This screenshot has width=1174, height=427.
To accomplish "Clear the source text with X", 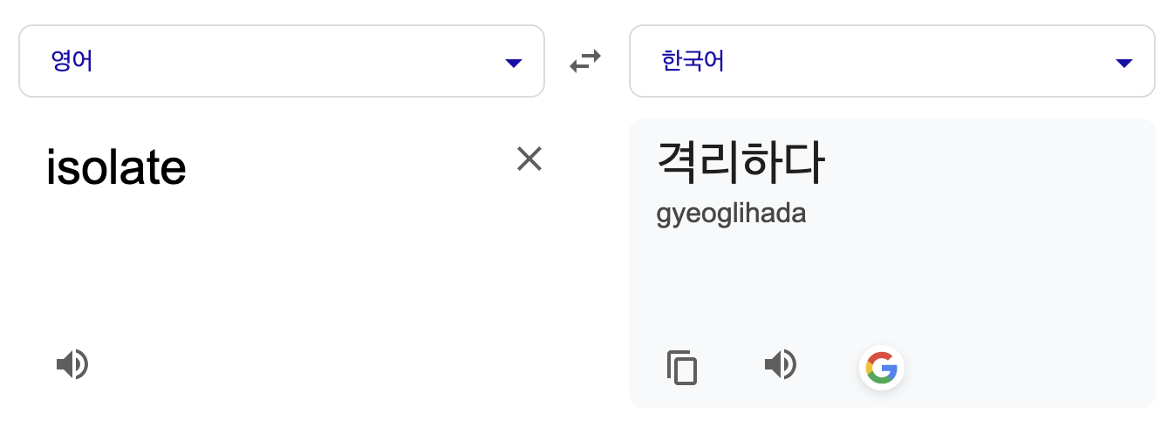I will tap(529, 159).
